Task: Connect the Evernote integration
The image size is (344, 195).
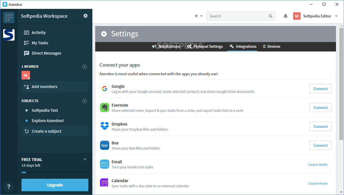Action: click(x=321, y=108)
